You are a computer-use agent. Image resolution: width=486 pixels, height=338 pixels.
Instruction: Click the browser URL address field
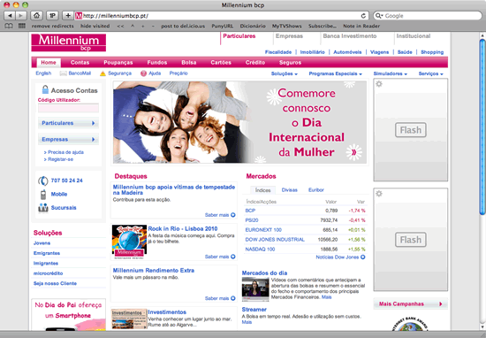point(221,16)
